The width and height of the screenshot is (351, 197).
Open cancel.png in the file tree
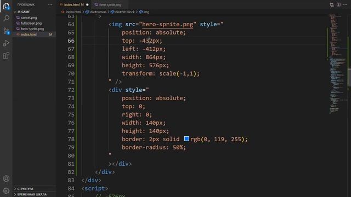pyautogui.click(x=29, y=18)
